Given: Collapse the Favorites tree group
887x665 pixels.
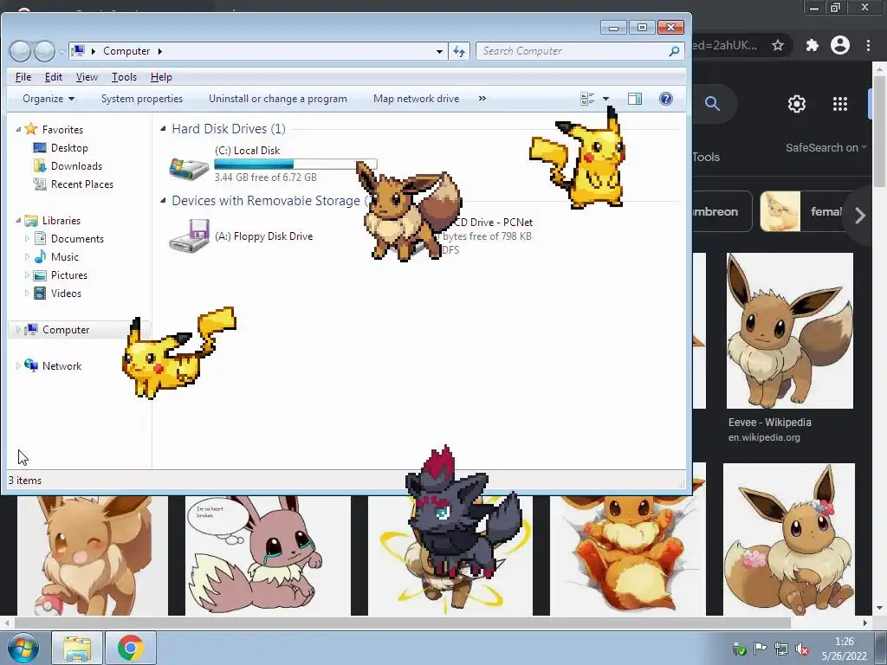Looking at the screenshot, I should [x=18, y=130].
